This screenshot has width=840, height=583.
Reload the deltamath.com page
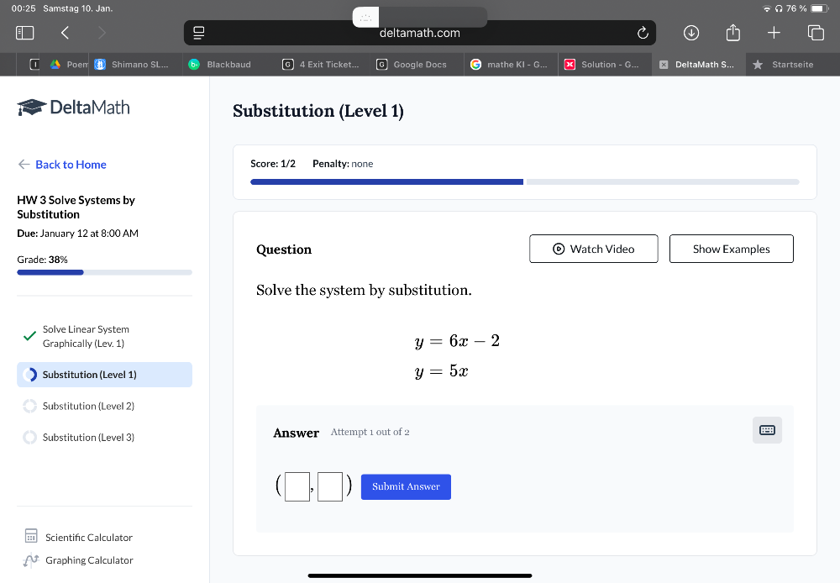(x=643, y=33)
